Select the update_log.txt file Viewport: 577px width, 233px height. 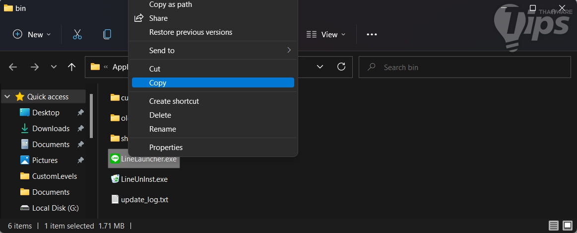tap(144, 200)
